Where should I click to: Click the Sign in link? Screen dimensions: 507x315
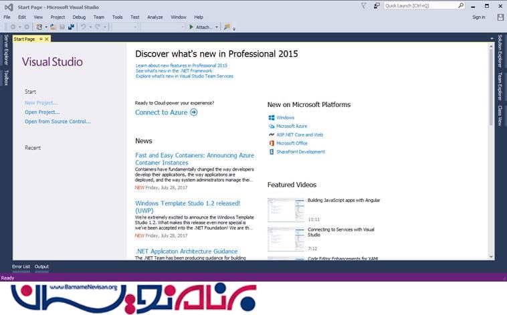tap(478, 17)
